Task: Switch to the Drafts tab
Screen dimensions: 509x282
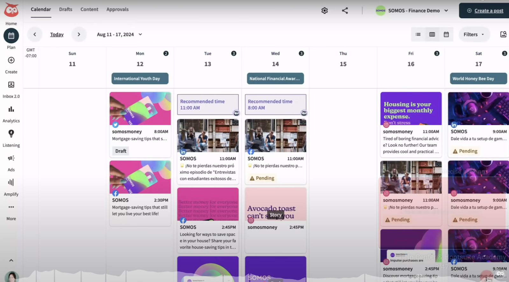Action: pos(66,10)
